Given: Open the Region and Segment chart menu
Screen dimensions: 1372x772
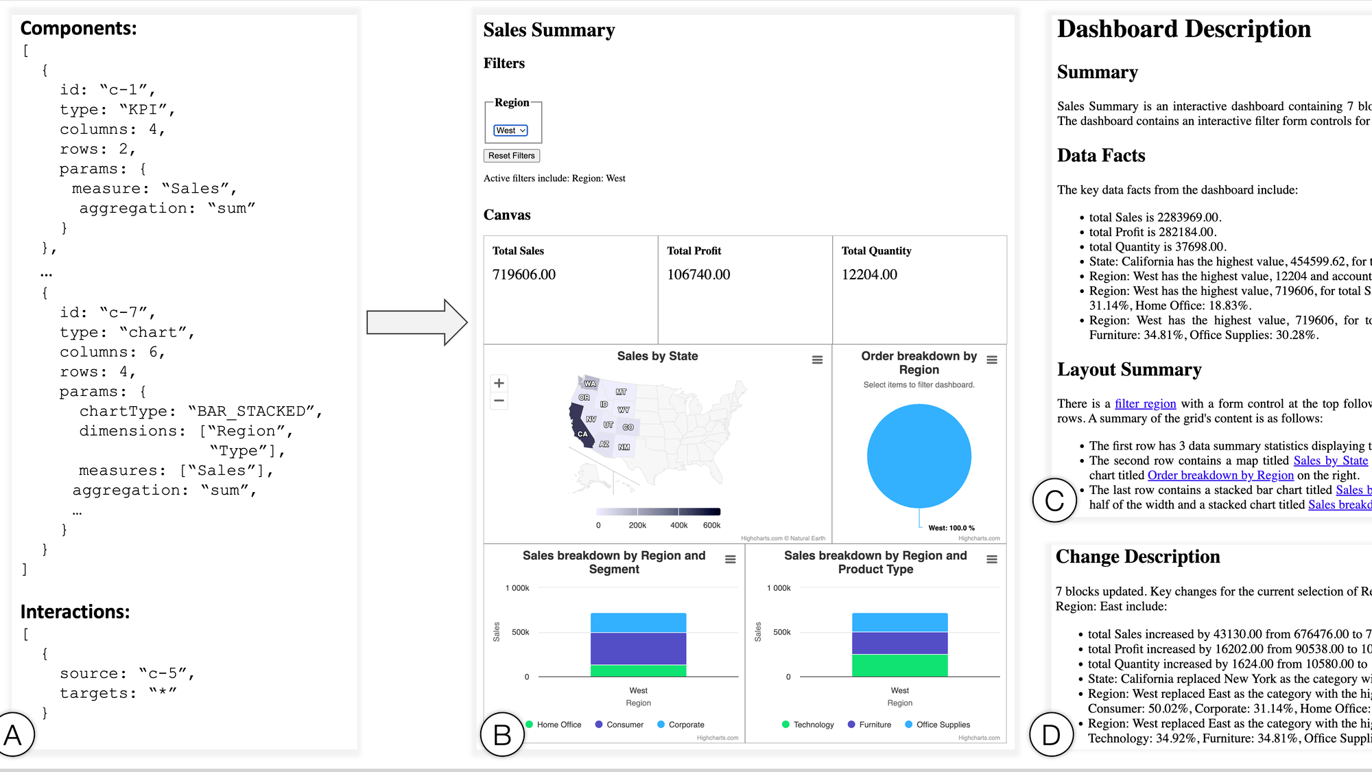Looking at the screenshot, I should point(729,559).
